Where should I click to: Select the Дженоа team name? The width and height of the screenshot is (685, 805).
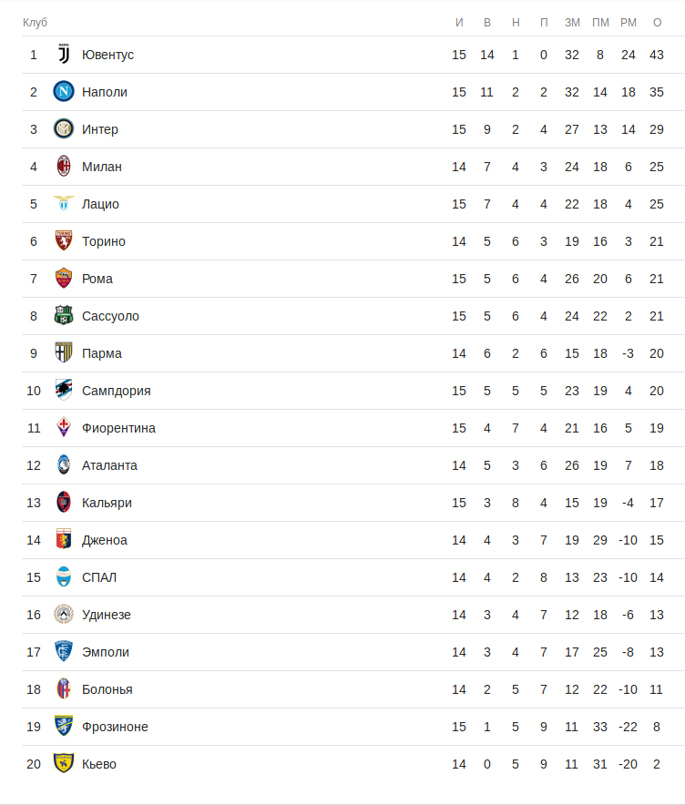point(104,540)
